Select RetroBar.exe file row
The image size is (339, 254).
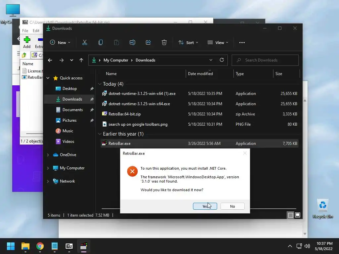[x=200, y=144]
